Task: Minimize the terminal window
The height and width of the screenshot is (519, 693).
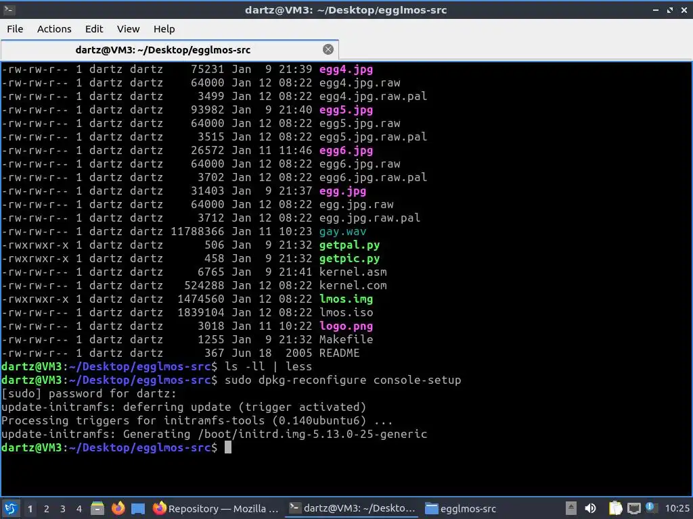Action: click(x=656, y=9)
